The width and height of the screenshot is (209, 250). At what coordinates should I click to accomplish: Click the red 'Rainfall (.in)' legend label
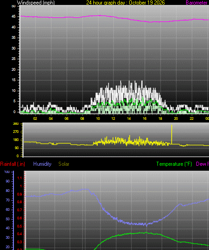tap(13, 164)
